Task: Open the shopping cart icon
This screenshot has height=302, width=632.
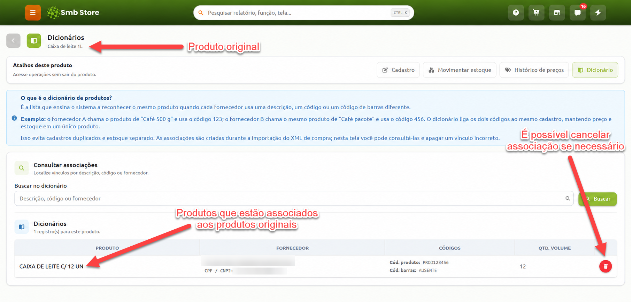Action: coord(536,13)
